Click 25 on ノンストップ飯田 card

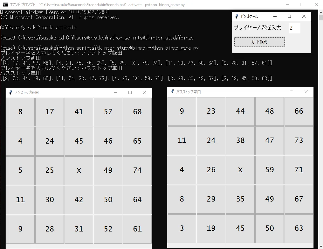pyautogui.click(x=50, y=170)
